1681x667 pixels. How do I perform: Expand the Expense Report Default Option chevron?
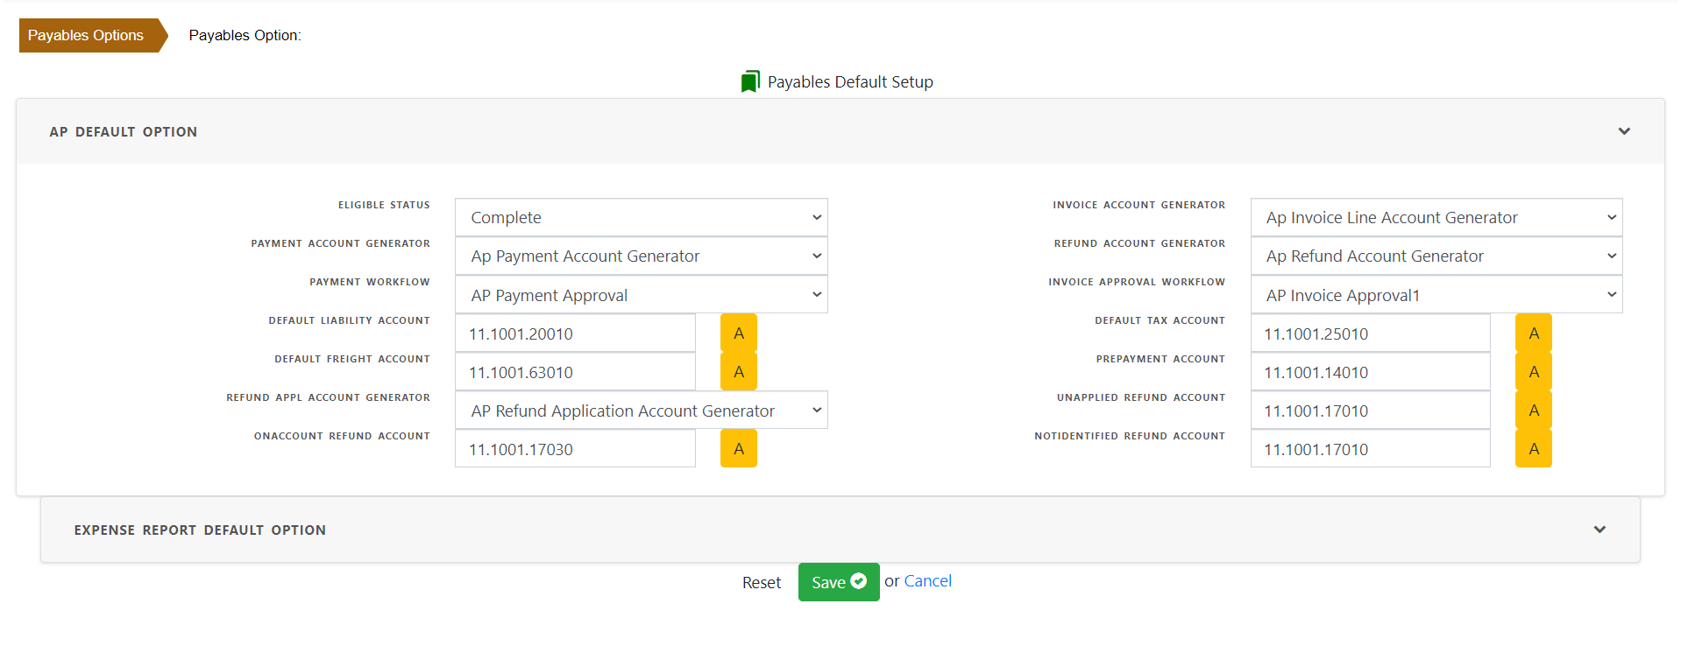click(x=1599, y=530)
